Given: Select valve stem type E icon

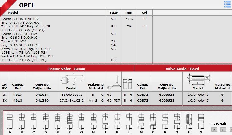Looking at the screenshot, I should [x=57, y=122].
